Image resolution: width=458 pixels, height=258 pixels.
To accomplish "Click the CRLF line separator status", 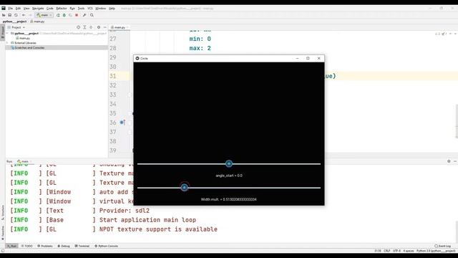I will click(386, 251).
